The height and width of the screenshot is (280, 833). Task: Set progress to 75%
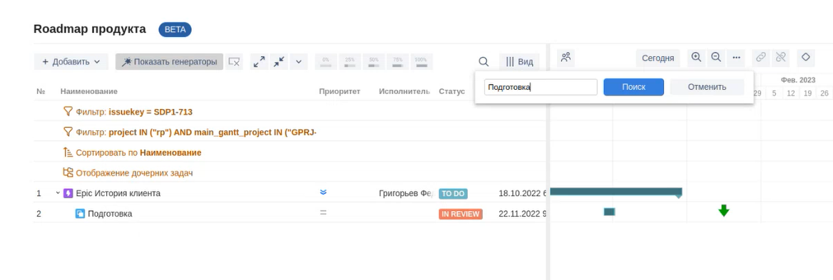[398, 62]
